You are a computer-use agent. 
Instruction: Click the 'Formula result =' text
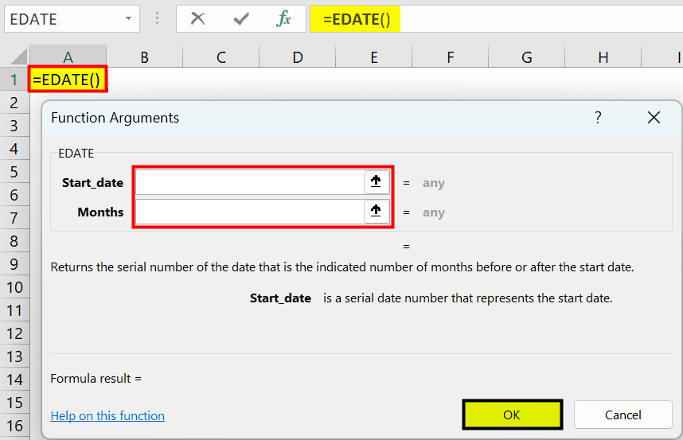96,379
